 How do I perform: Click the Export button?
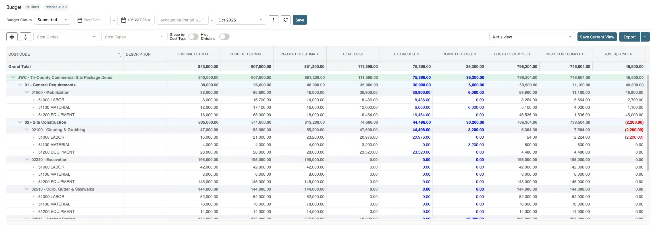coord(630,37)
